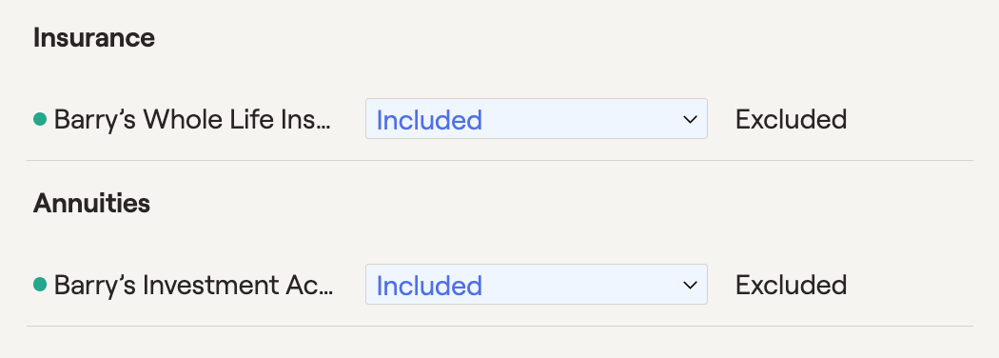Click the blue Included text for Investment Account
The width and height of the screenshot is (999, 358).
(x=429, y=286)
